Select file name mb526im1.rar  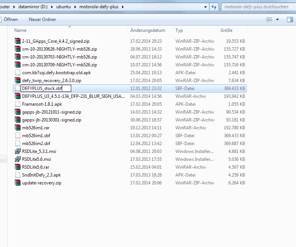pos(36,128)
